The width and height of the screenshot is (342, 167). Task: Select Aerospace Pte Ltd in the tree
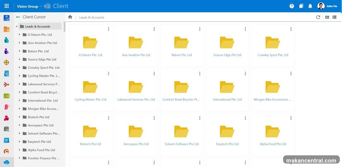[41, 125]
